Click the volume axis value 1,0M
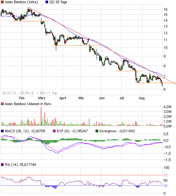Image resolution: width=176 pixels, height=196 pixels. (167, 121)
